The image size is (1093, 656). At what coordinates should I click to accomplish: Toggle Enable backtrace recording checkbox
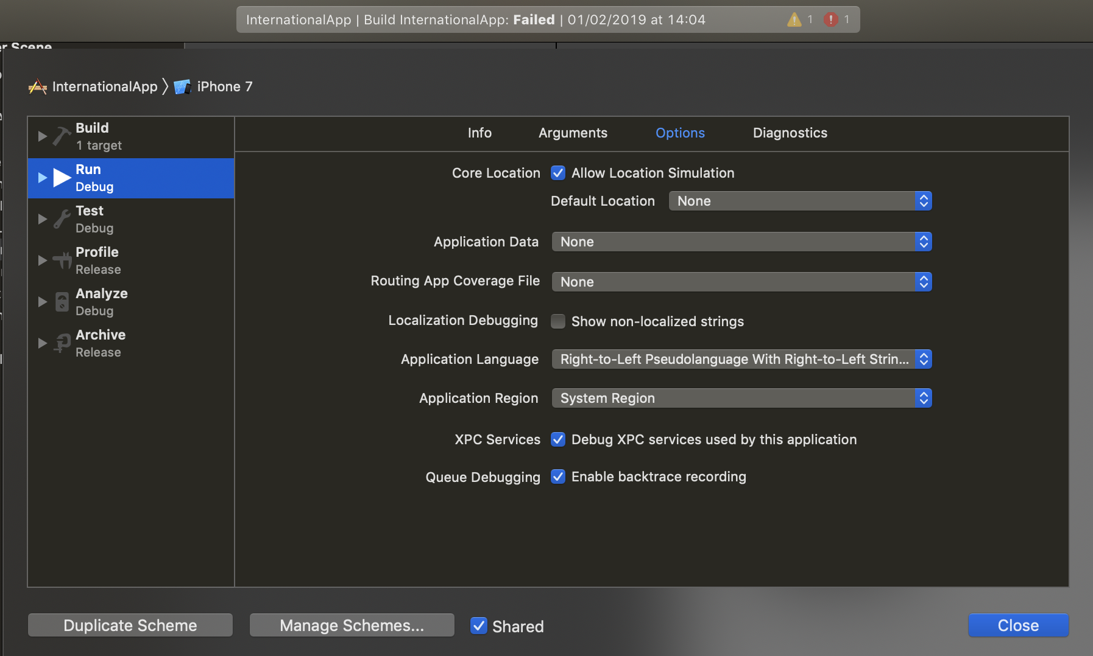(558, 476)
